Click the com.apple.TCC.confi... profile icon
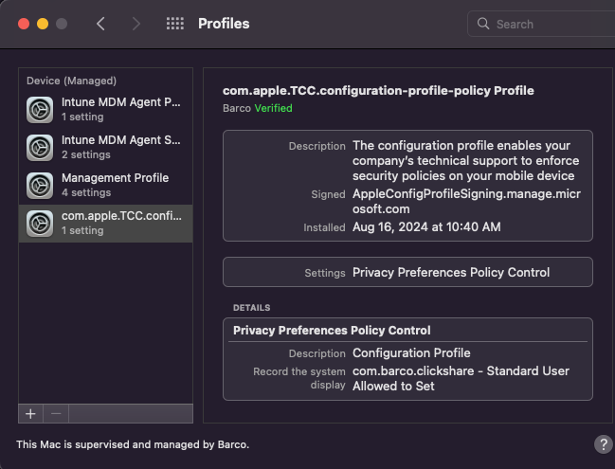The width and height of the screenshot is (615, 469). click(x=40, y=224)
